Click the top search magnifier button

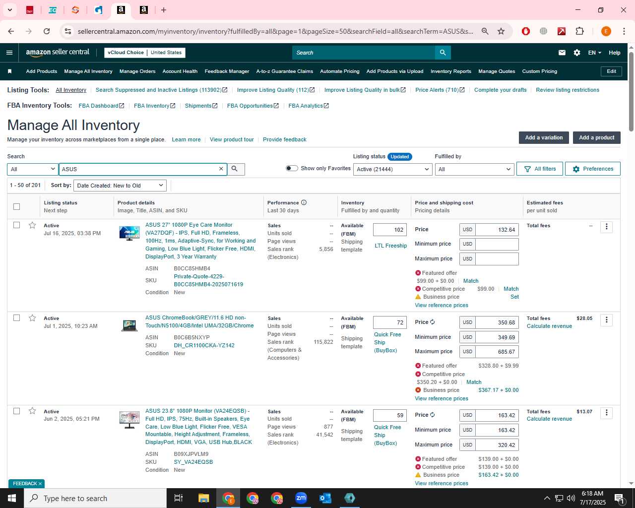(x=443, y=53)
